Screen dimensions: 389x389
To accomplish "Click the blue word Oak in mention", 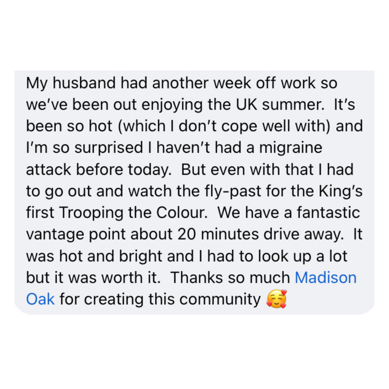I will (40, 299).
